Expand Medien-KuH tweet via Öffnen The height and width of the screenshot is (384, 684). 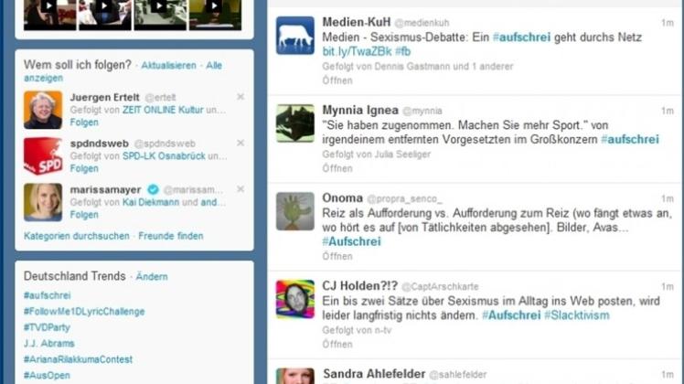[337, 80]
